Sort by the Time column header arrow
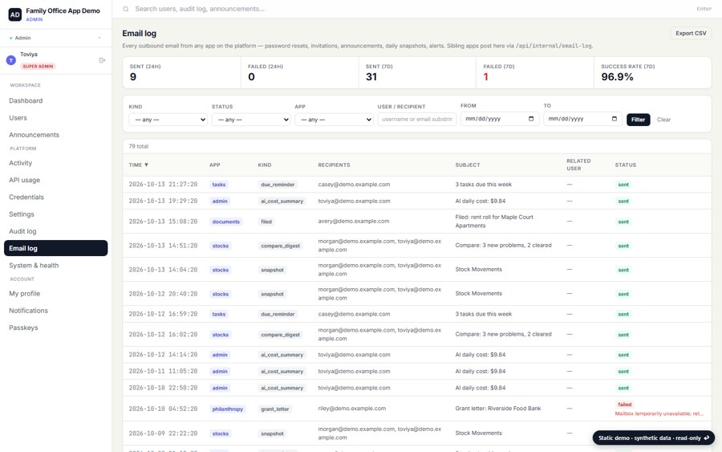 pos(147,165)
